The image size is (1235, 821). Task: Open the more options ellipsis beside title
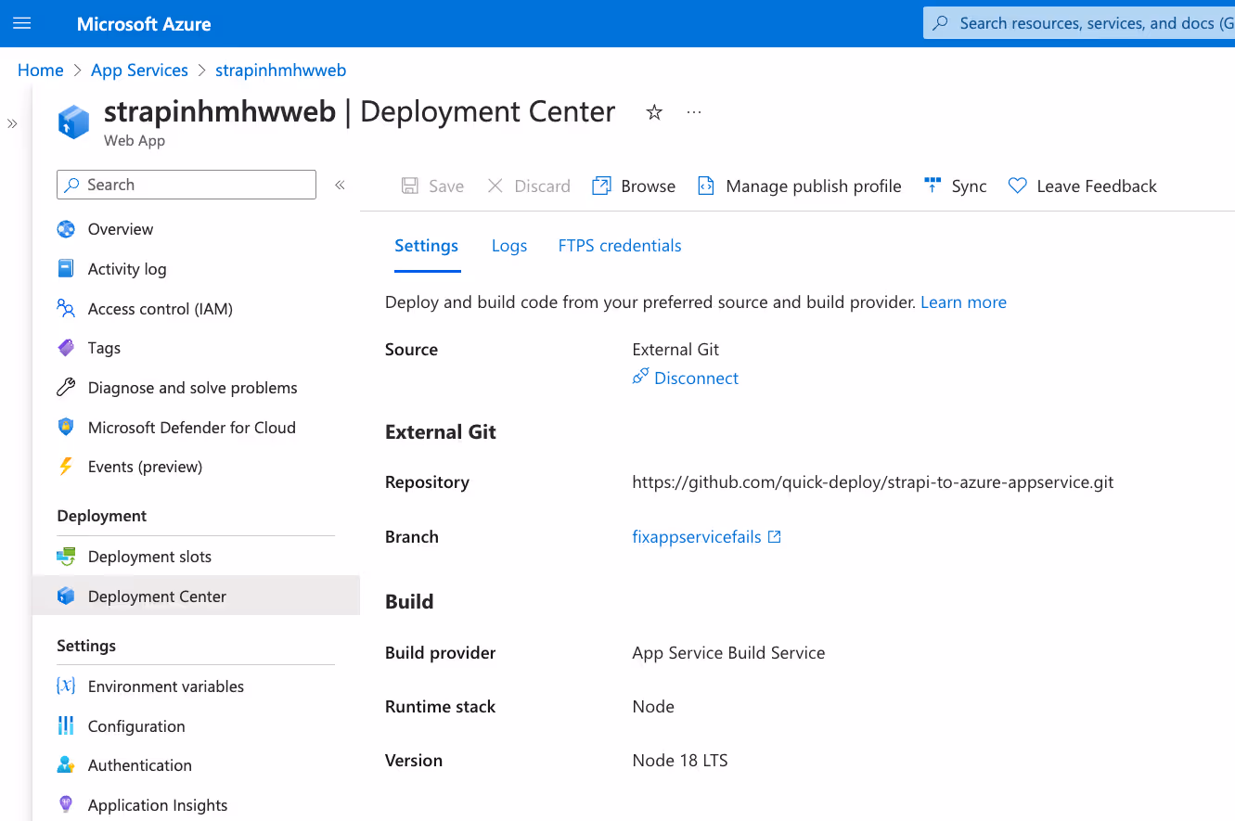694,112
